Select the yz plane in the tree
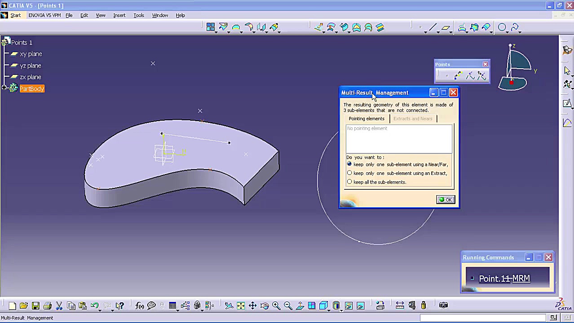 coord(30,65)
